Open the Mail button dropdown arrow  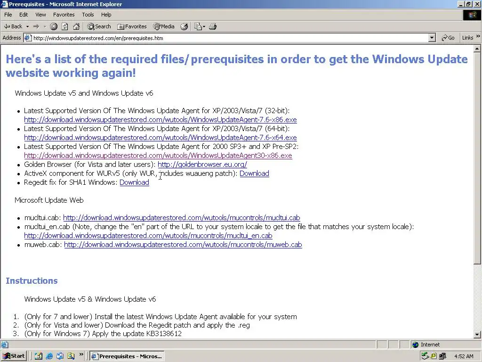tap(204, 26)
